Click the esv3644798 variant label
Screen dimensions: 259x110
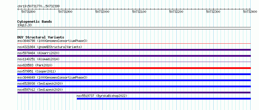(52, 41)
